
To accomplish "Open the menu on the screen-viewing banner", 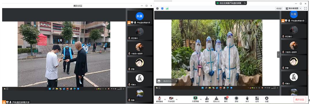I will 245,3.
